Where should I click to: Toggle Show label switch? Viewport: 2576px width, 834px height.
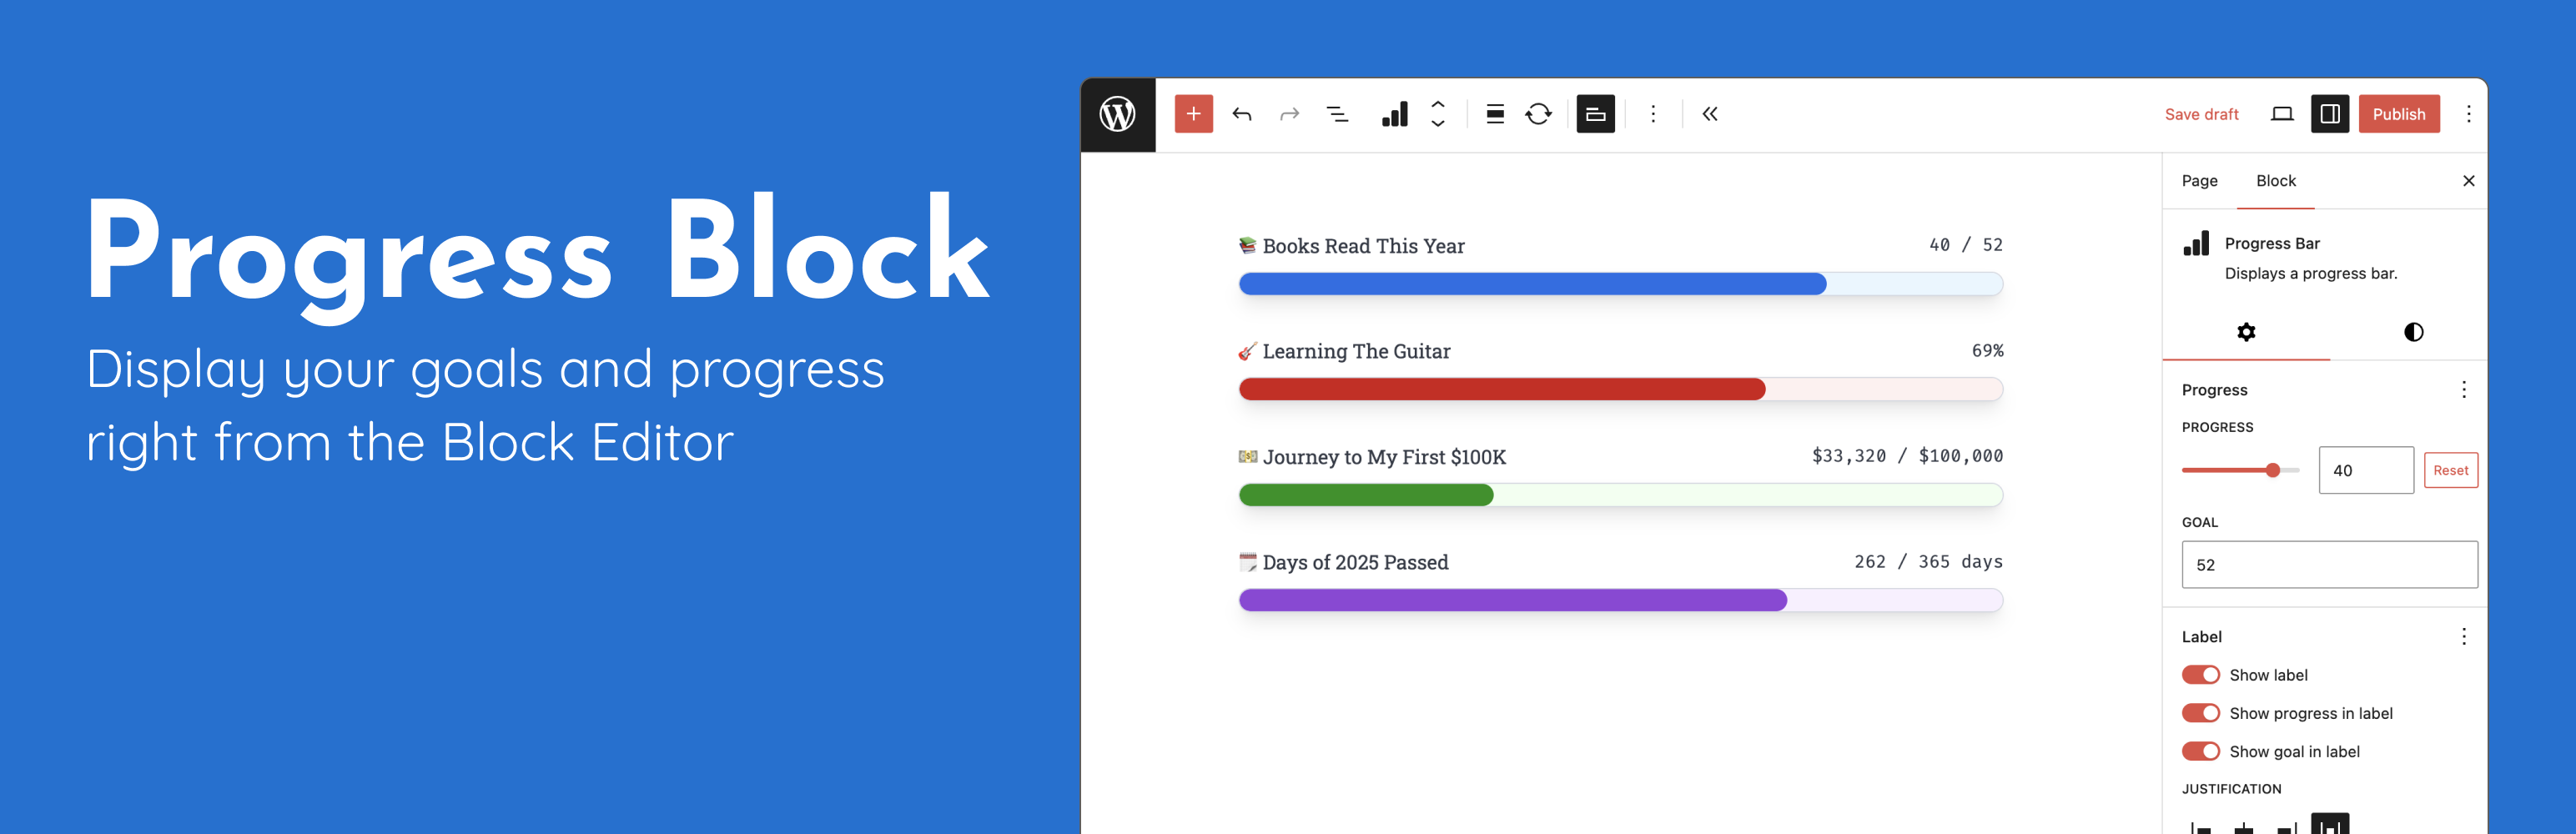2200,675
